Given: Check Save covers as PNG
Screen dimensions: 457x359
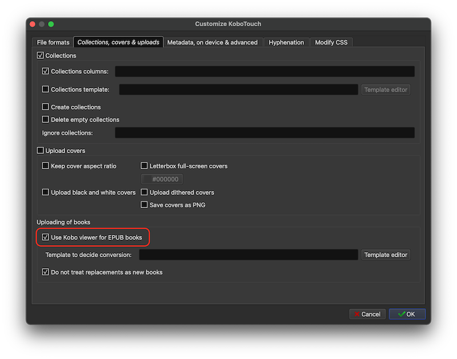Looking at the screenshot, I should pyautogui.click(x=144, y=205).
